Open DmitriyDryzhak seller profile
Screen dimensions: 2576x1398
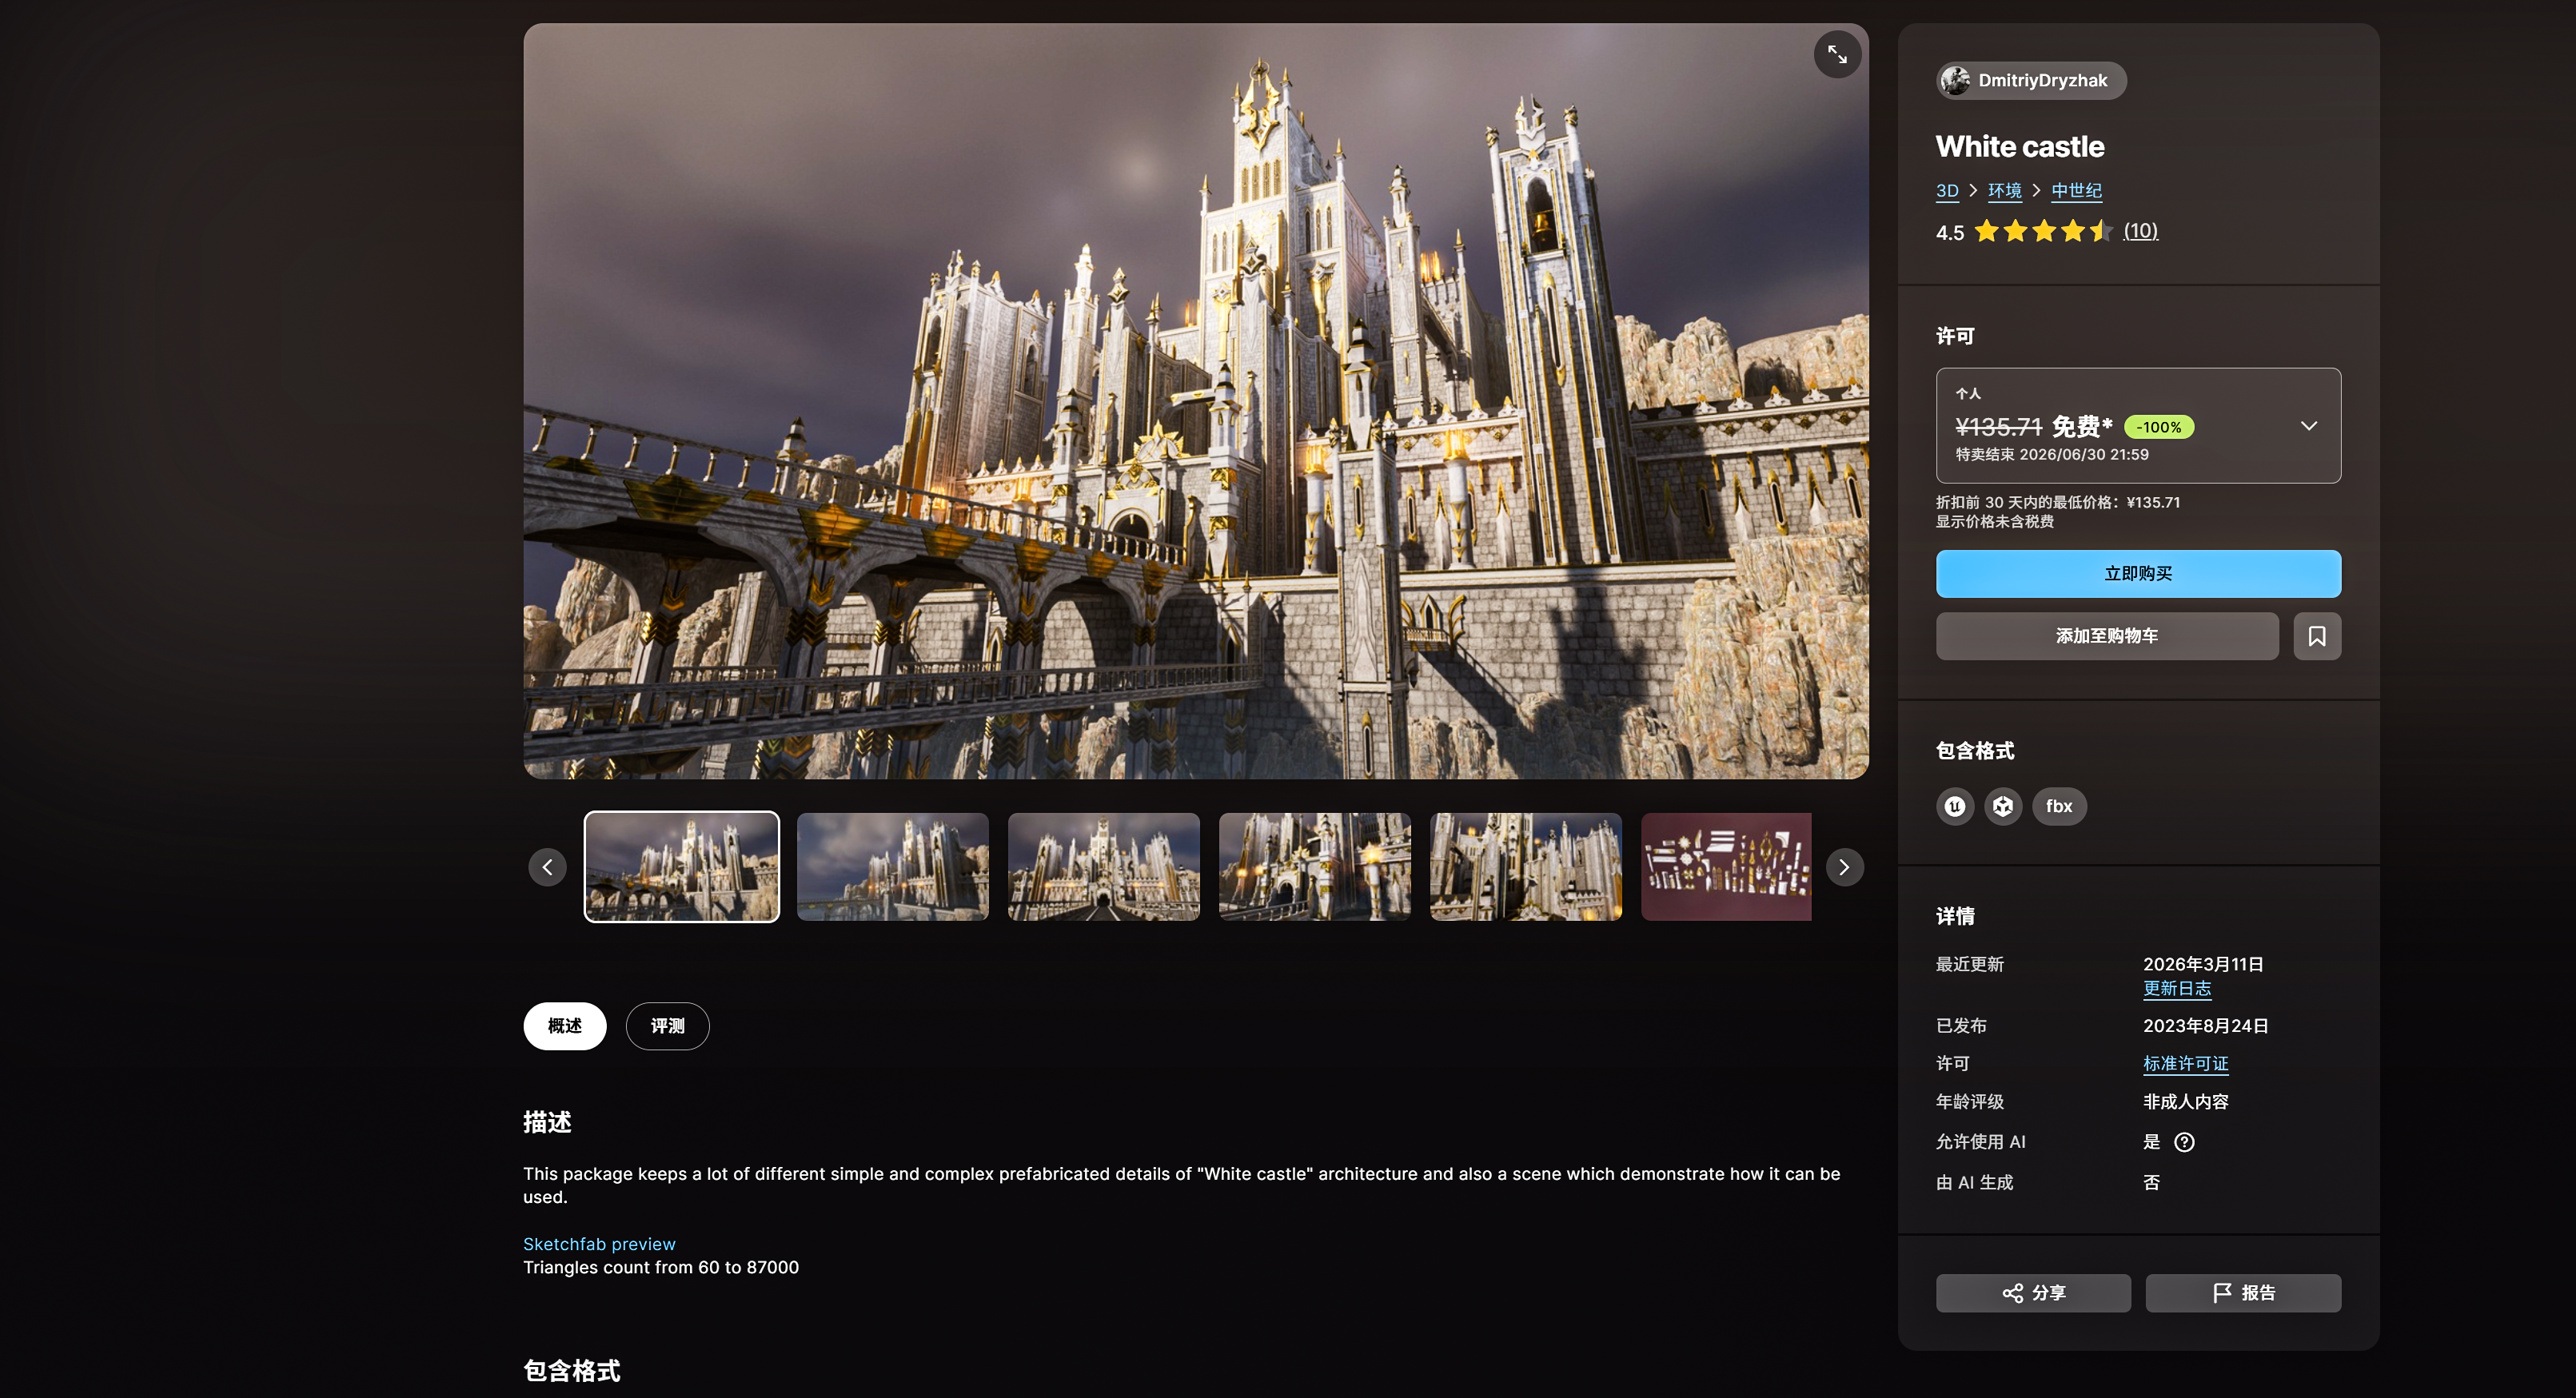2030,80
